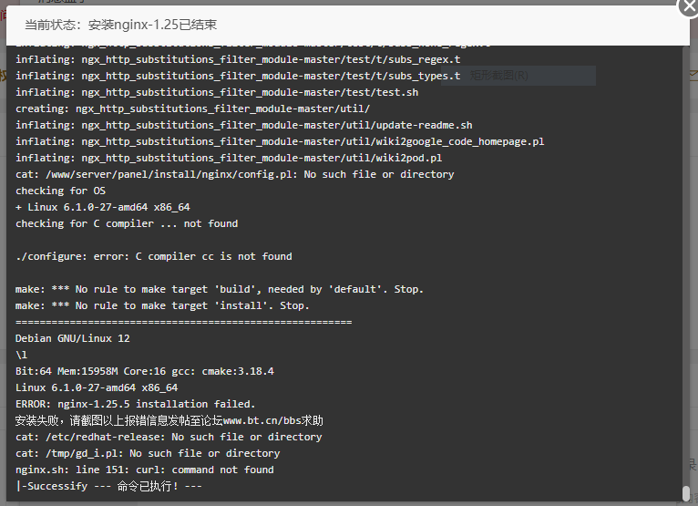Click the www.bt.cn/bbs forum address text
The width and height of the screenshot is (698, 506).
pos(262,420)
